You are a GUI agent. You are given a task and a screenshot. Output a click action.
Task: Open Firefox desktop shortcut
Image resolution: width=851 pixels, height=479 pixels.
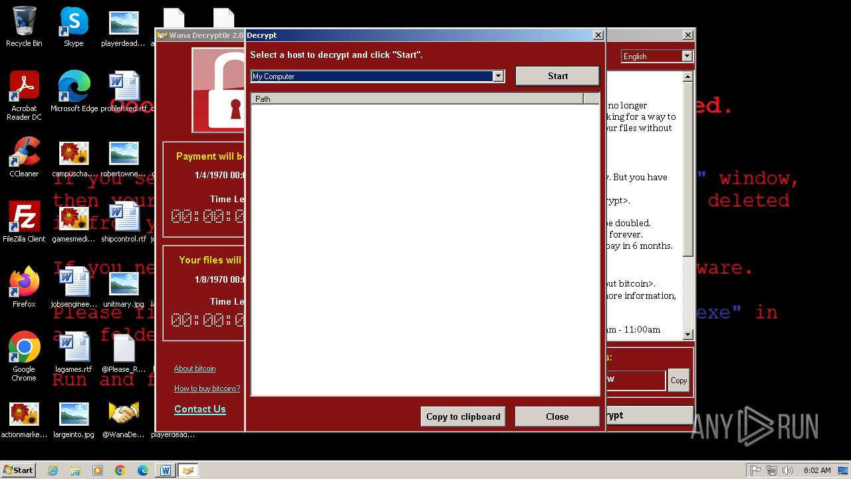24,287
